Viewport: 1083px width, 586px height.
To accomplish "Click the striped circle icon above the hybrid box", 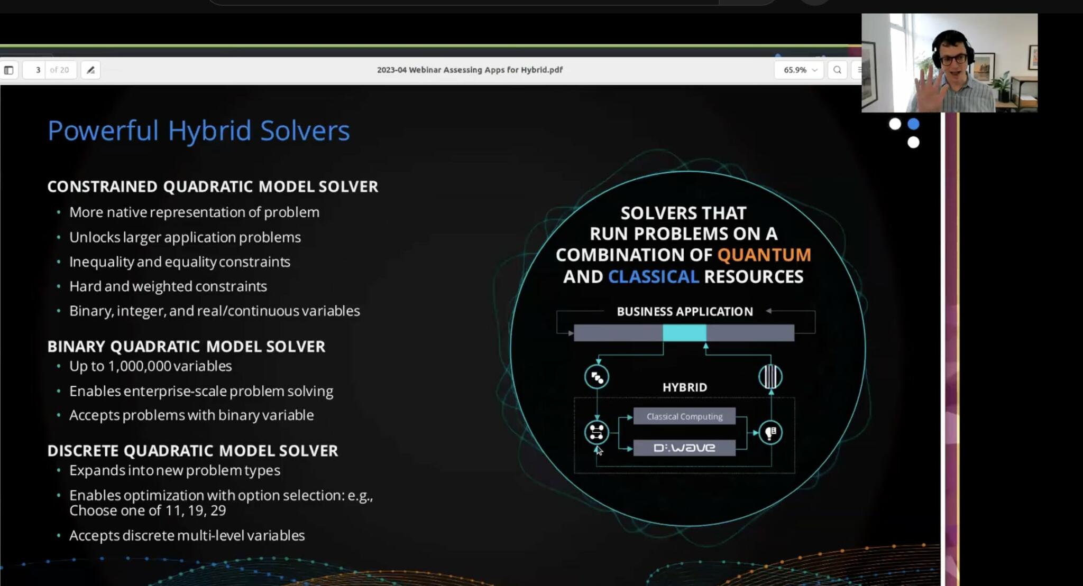I will coord(770,376).
